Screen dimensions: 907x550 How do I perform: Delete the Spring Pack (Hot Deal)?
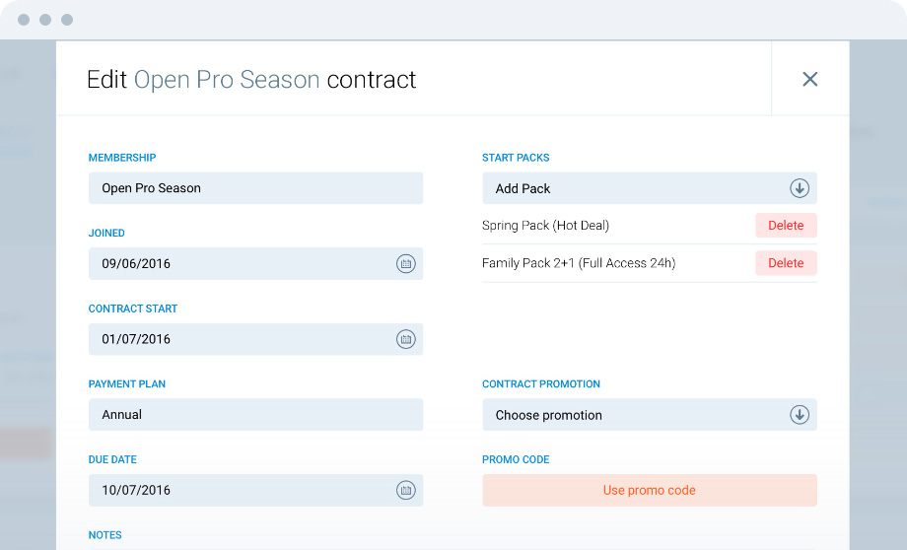(786, 226)
